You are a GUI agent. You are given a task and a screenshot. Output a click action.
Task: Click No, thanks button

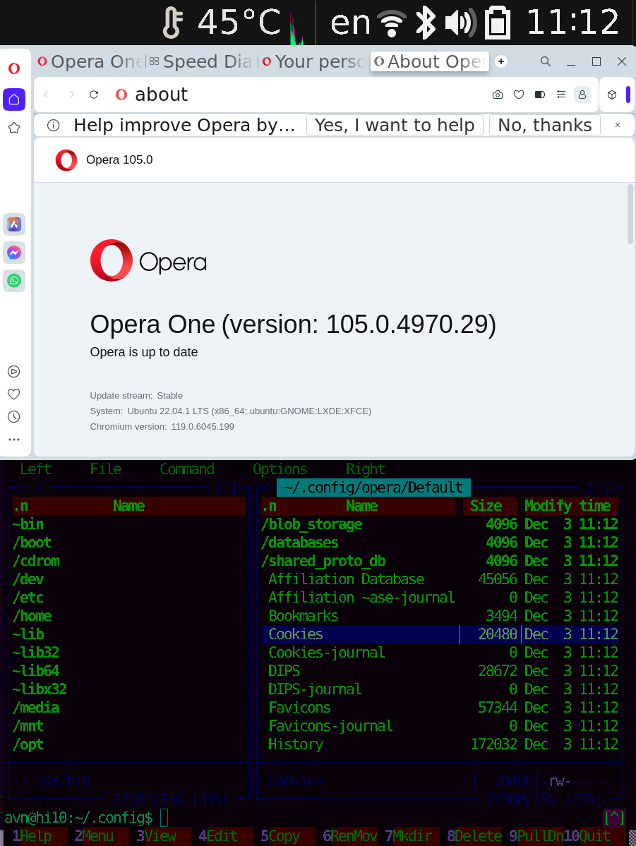545,125
